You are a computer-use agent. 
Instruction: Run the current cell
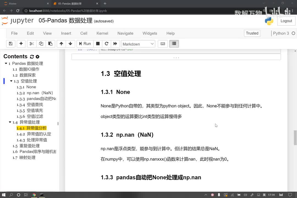coord(85,44)
